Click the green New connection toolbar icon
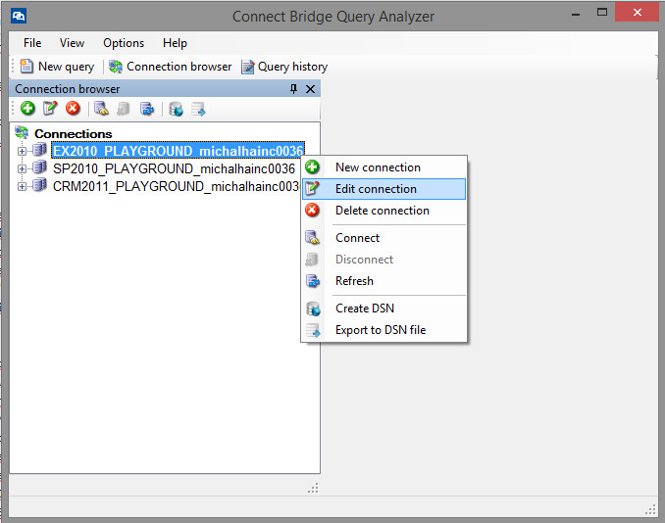The height and width of the screenshot is (523, 665). tap(27, 109)
